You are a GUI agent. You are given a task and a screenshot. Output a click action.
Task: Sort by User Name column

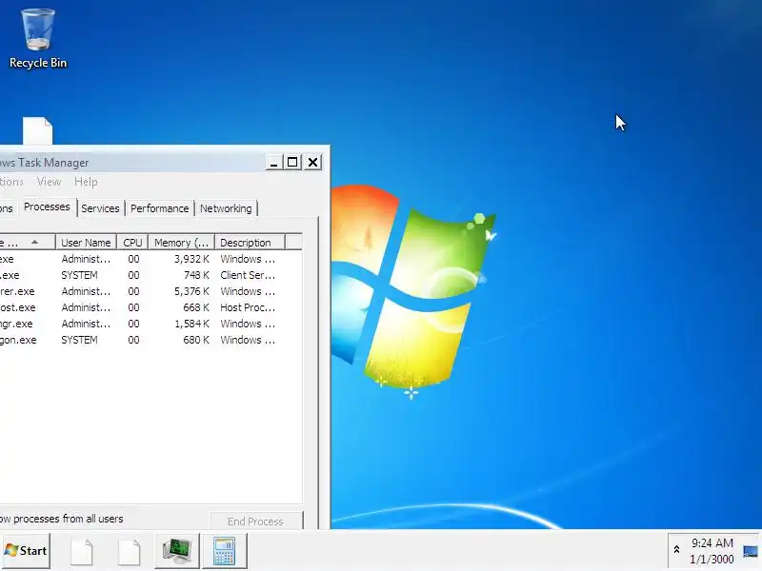(86, 243)
